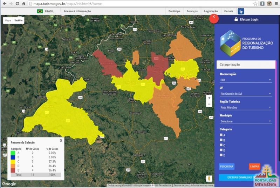Check the category C checkbox
Viewport: 280px width, 188px height.
[221, 145]
